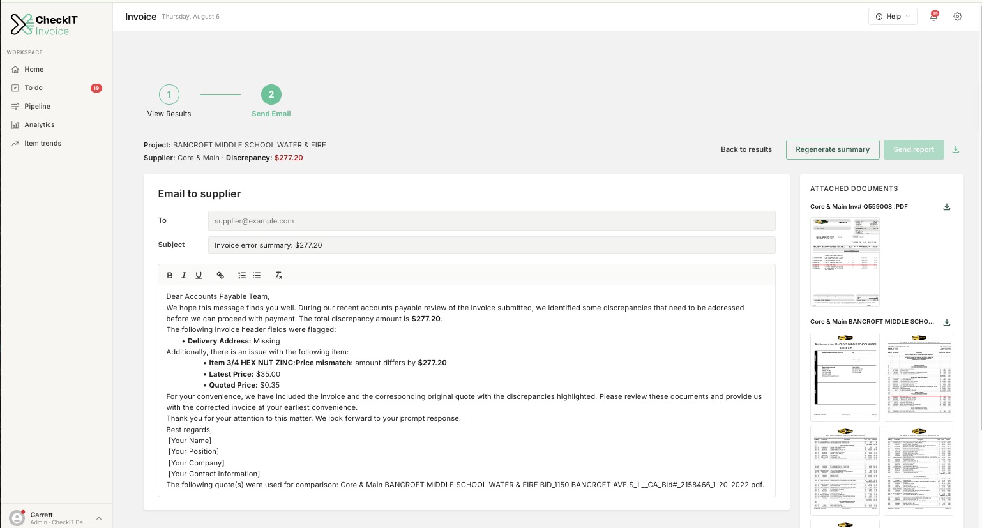Click 'Delivery Address: Missing' line
Viewport: 982px width, 528px height.
point(234,341)
